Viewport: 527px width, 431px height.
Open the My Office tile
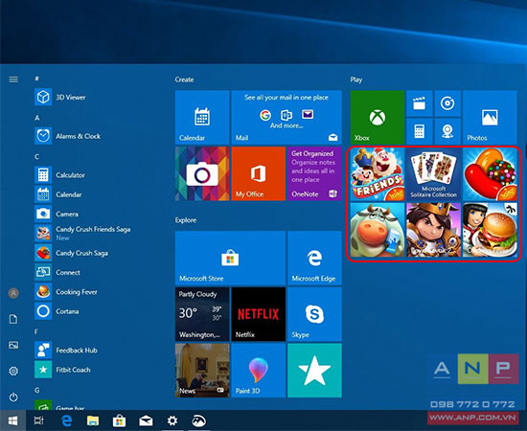[x=259, y=173]
